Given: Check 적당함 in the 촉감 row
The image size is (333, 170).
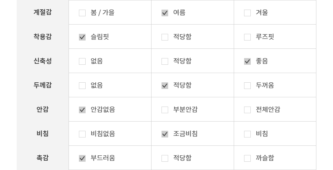Looking at the screenshot, I should (165, 159).
